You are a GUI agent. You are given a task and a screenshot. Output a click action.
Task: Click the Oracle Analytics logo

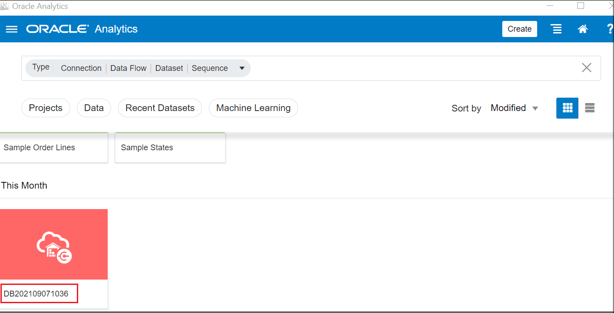[82, 29]
